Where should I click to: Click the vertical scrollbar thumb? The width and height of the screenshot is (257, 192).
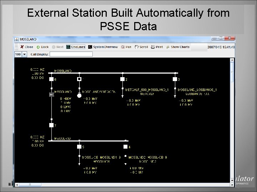point(232,72)
